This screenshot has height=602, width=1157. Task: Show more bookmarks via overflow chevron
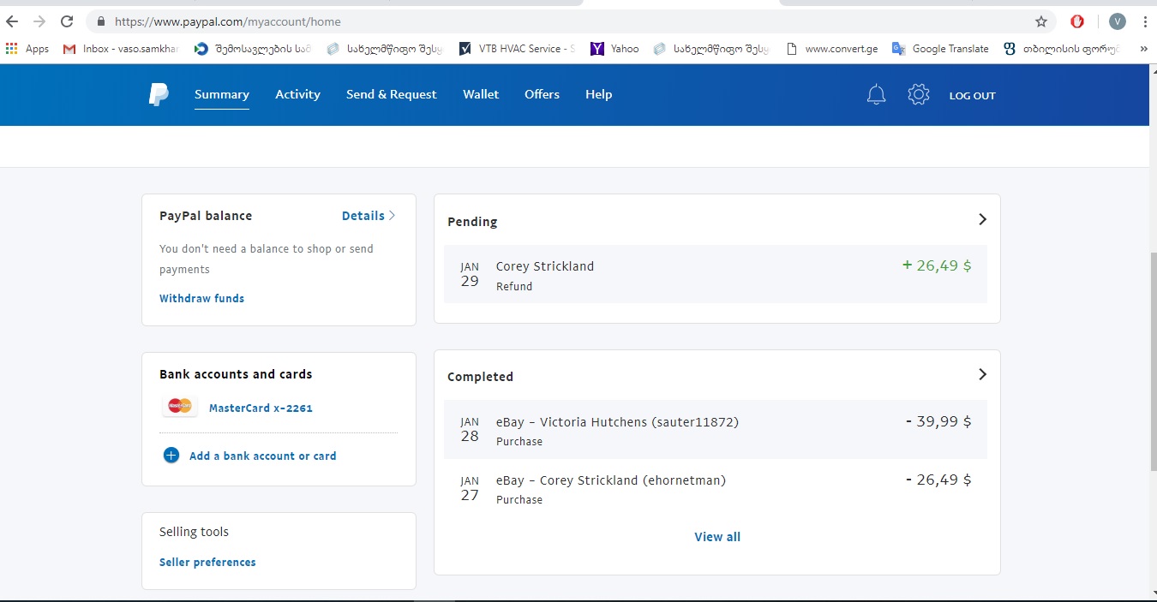1143,49
